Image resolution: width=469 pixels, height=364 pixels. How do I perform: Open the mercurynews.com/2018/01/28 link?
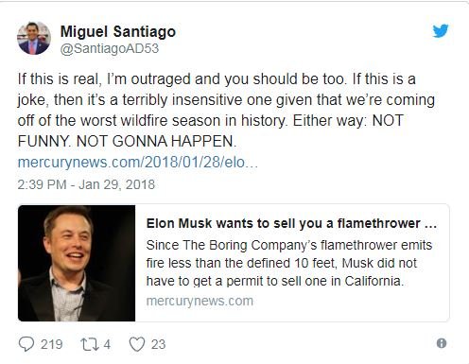138,163
